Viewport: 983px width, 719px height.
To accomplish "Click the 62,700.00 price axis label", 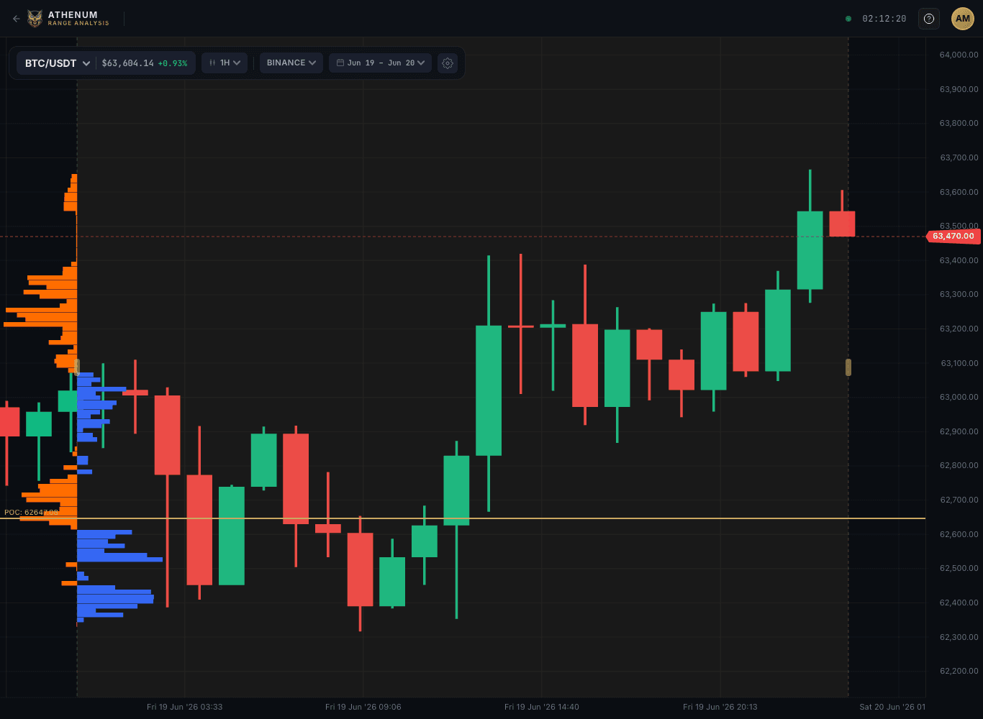I will click(959, 500).
